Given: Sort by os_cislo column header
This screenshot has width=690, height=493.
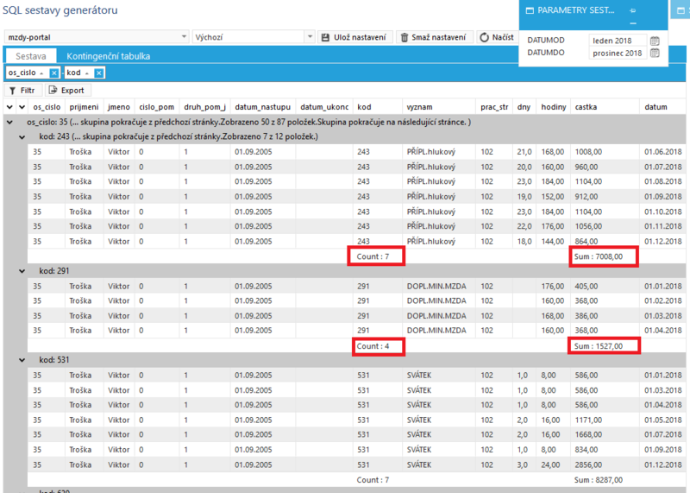Looking at the screenshot, I should [x=47, y=106].
